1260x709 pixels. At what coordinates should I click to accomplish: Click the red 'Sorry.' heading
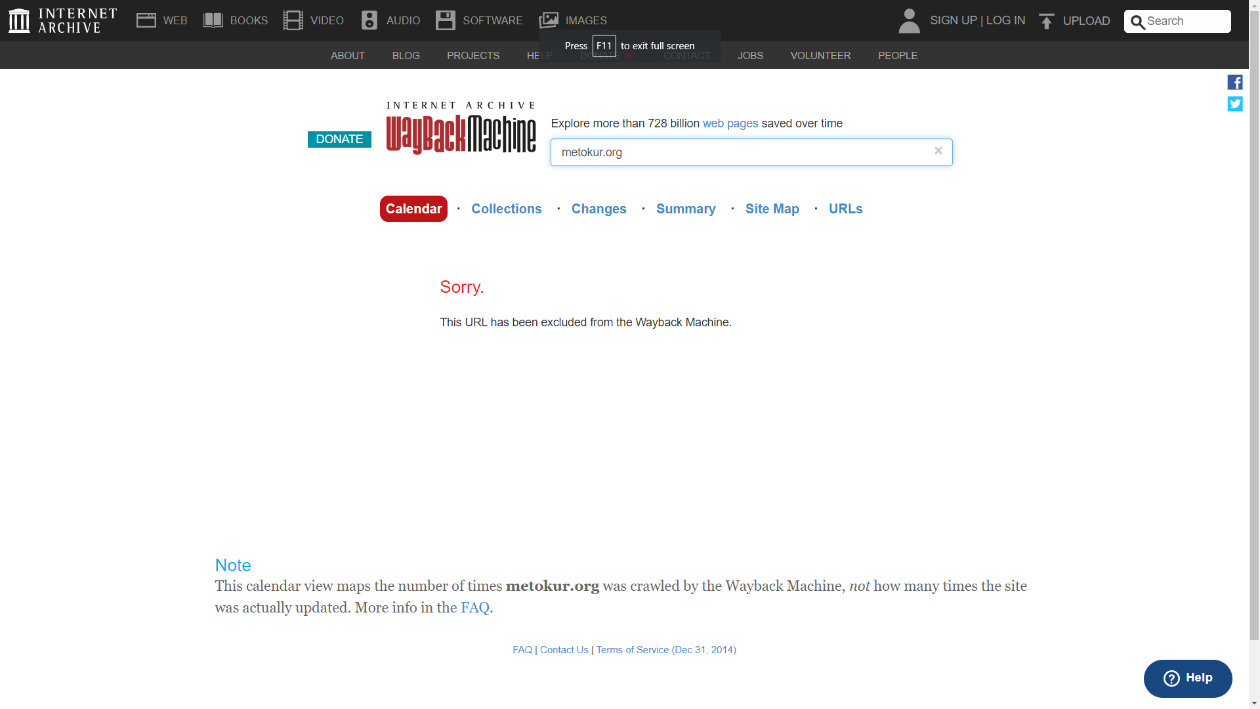[x=462, y=287]
